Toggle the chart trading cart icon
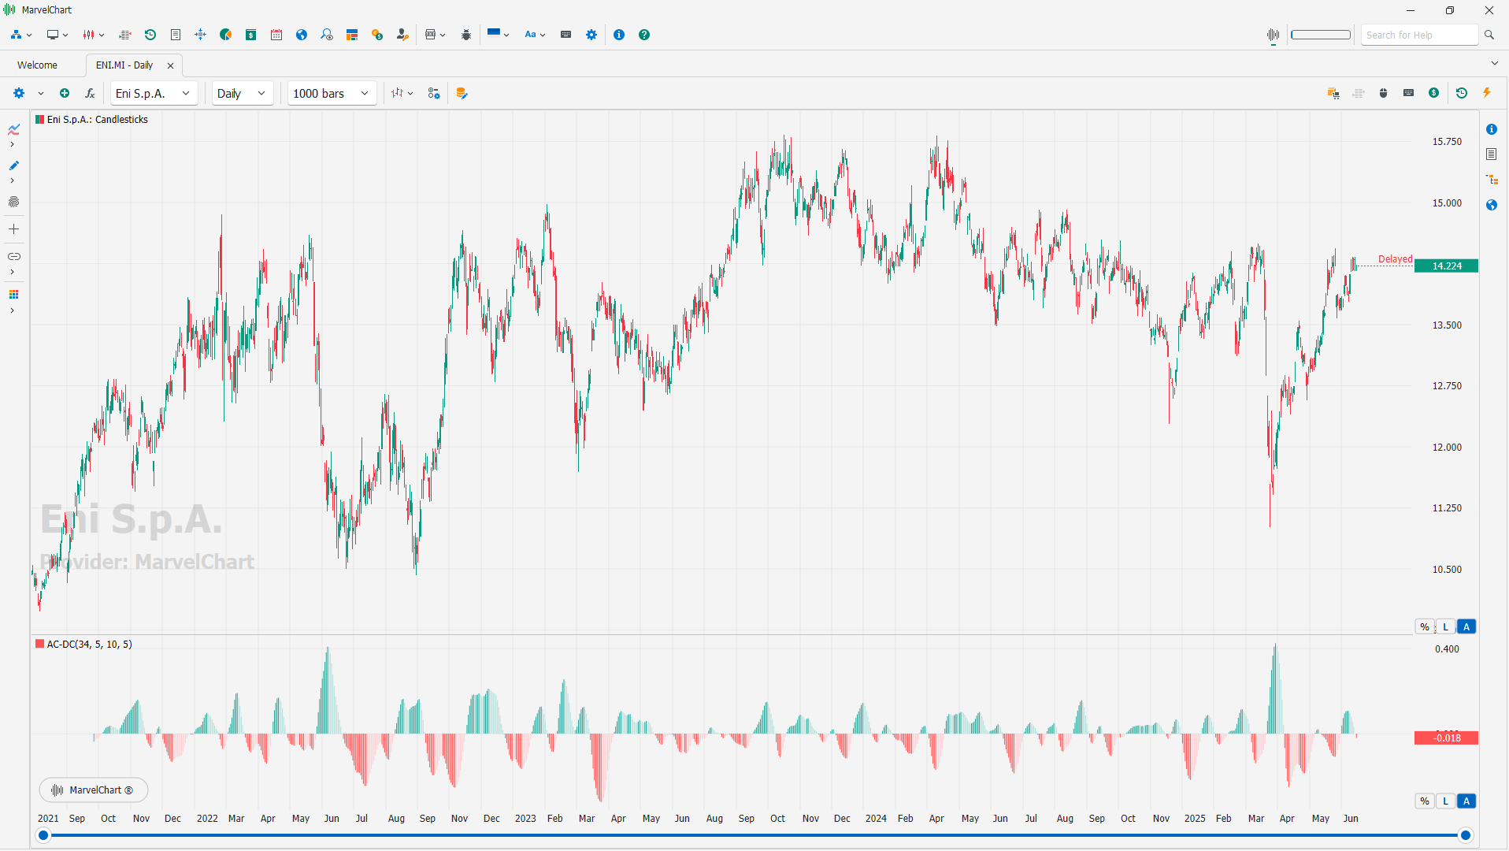The width and height of the screenshot is (1509, 851). tap(1333, 93)
